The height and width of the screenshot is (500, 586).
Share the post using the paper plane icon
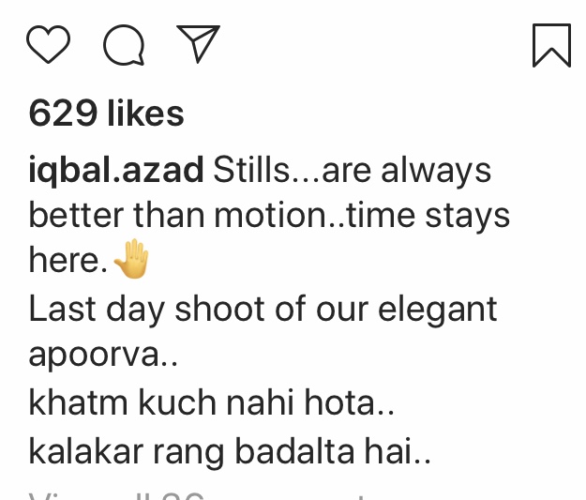coord(198,43)
